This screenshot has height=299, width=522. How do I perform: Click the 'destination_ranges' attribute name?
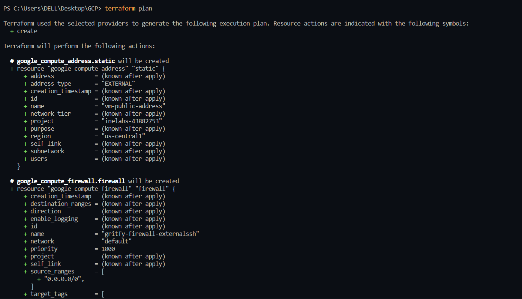61,204
